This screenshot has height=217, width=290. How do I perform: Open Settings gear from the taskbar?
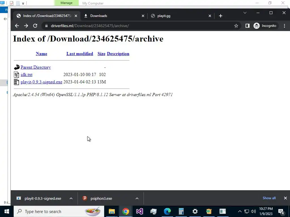click(195, 211)
